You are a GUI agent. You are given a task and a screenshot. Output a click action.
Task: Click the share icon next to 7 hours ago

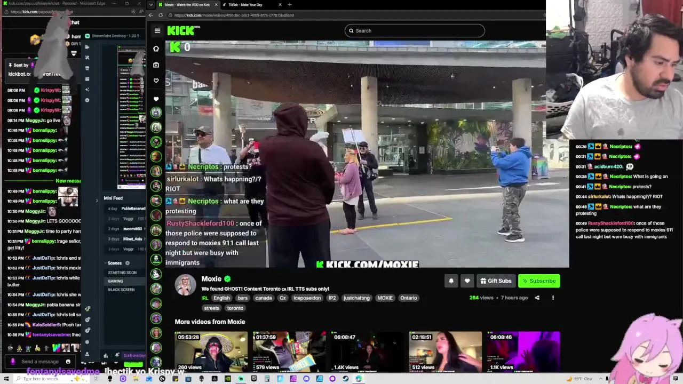point(537,298)
